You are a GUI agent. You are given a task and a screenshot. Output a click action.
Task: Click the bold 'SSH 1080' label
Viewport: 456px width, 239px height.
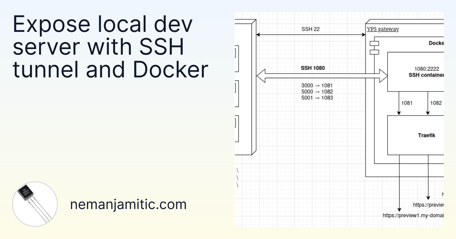click(x=313, y=68)
